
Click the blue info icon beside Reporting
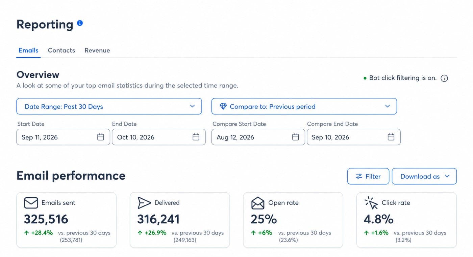coord(80,23)
